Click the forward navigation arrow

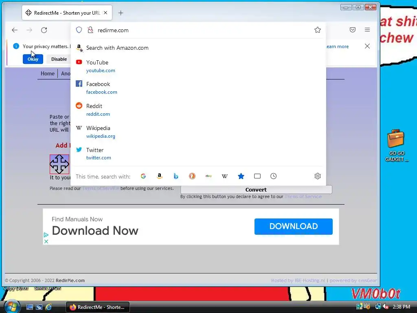point(29,30)
